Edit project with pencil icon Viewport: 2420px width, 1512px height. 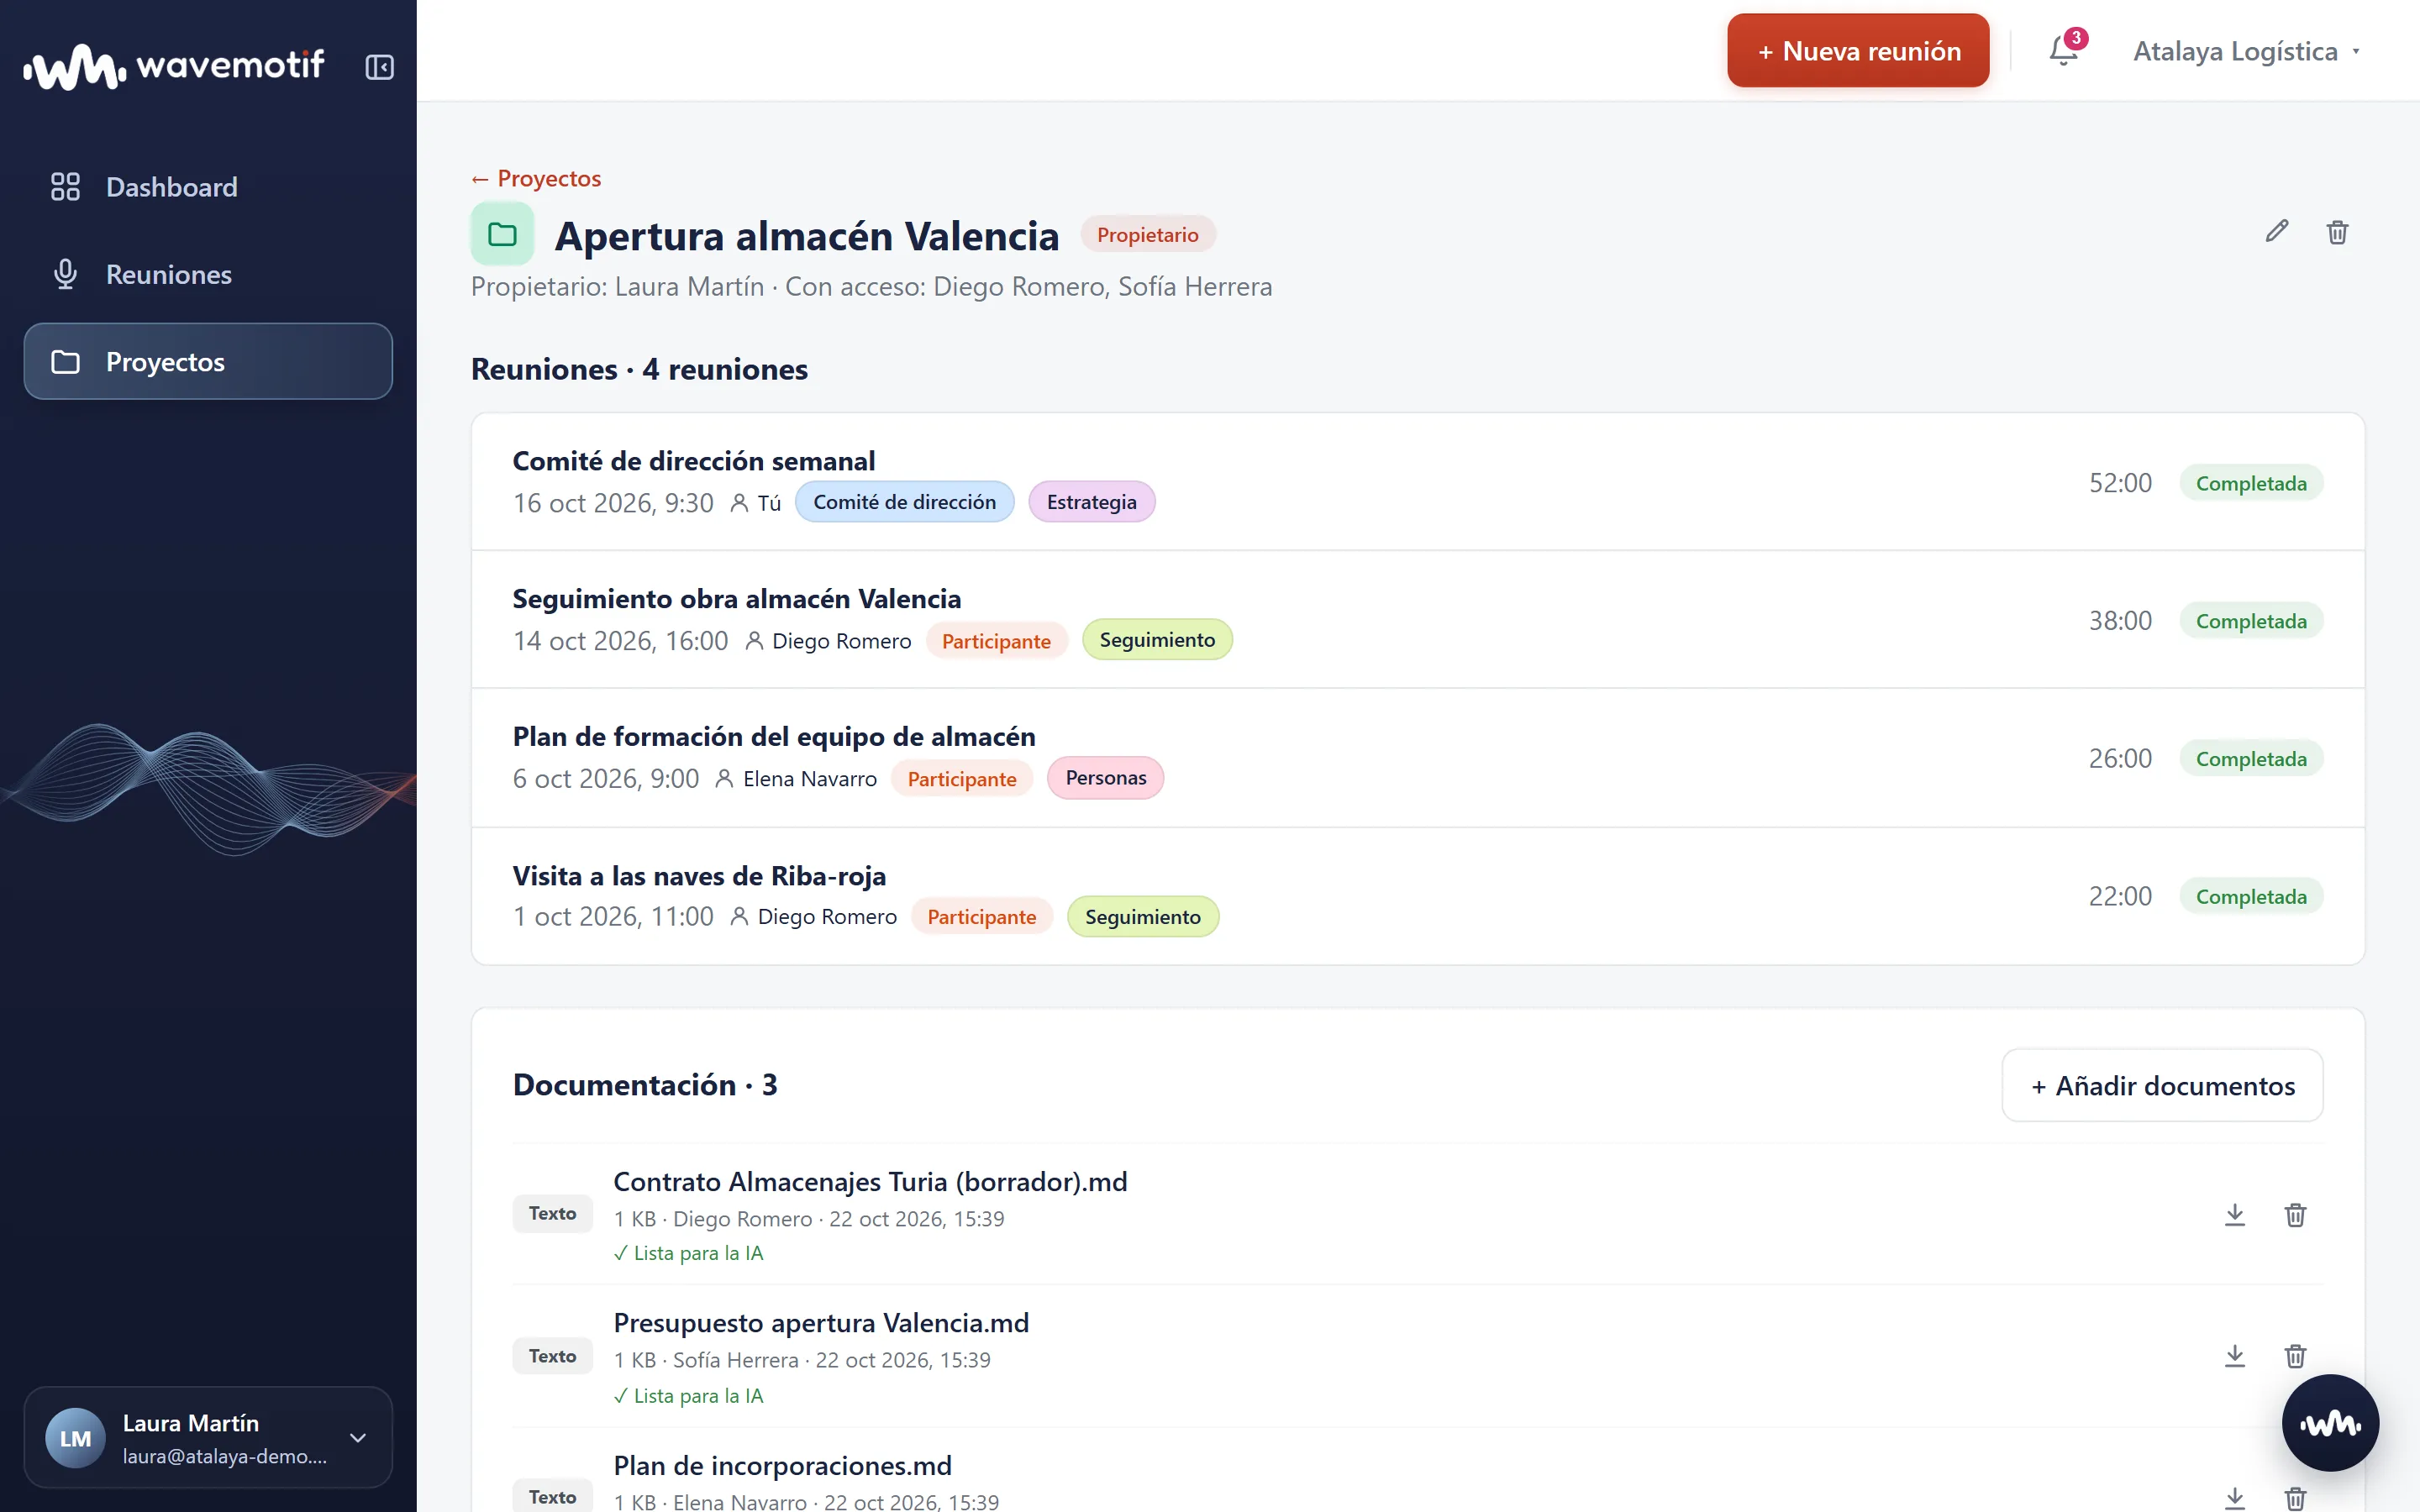tap(2277, 232)
